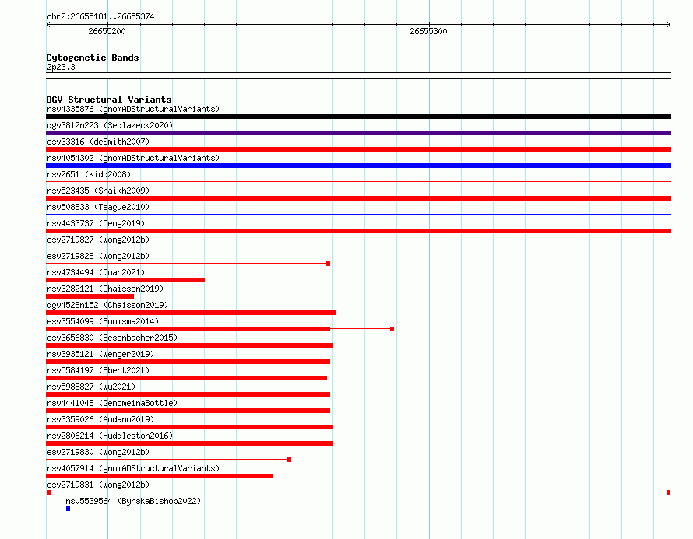The width and height of the screenshot is (693, 539).
Task: Click the end marker of esv3554099
Action: [x=392, y=329]
